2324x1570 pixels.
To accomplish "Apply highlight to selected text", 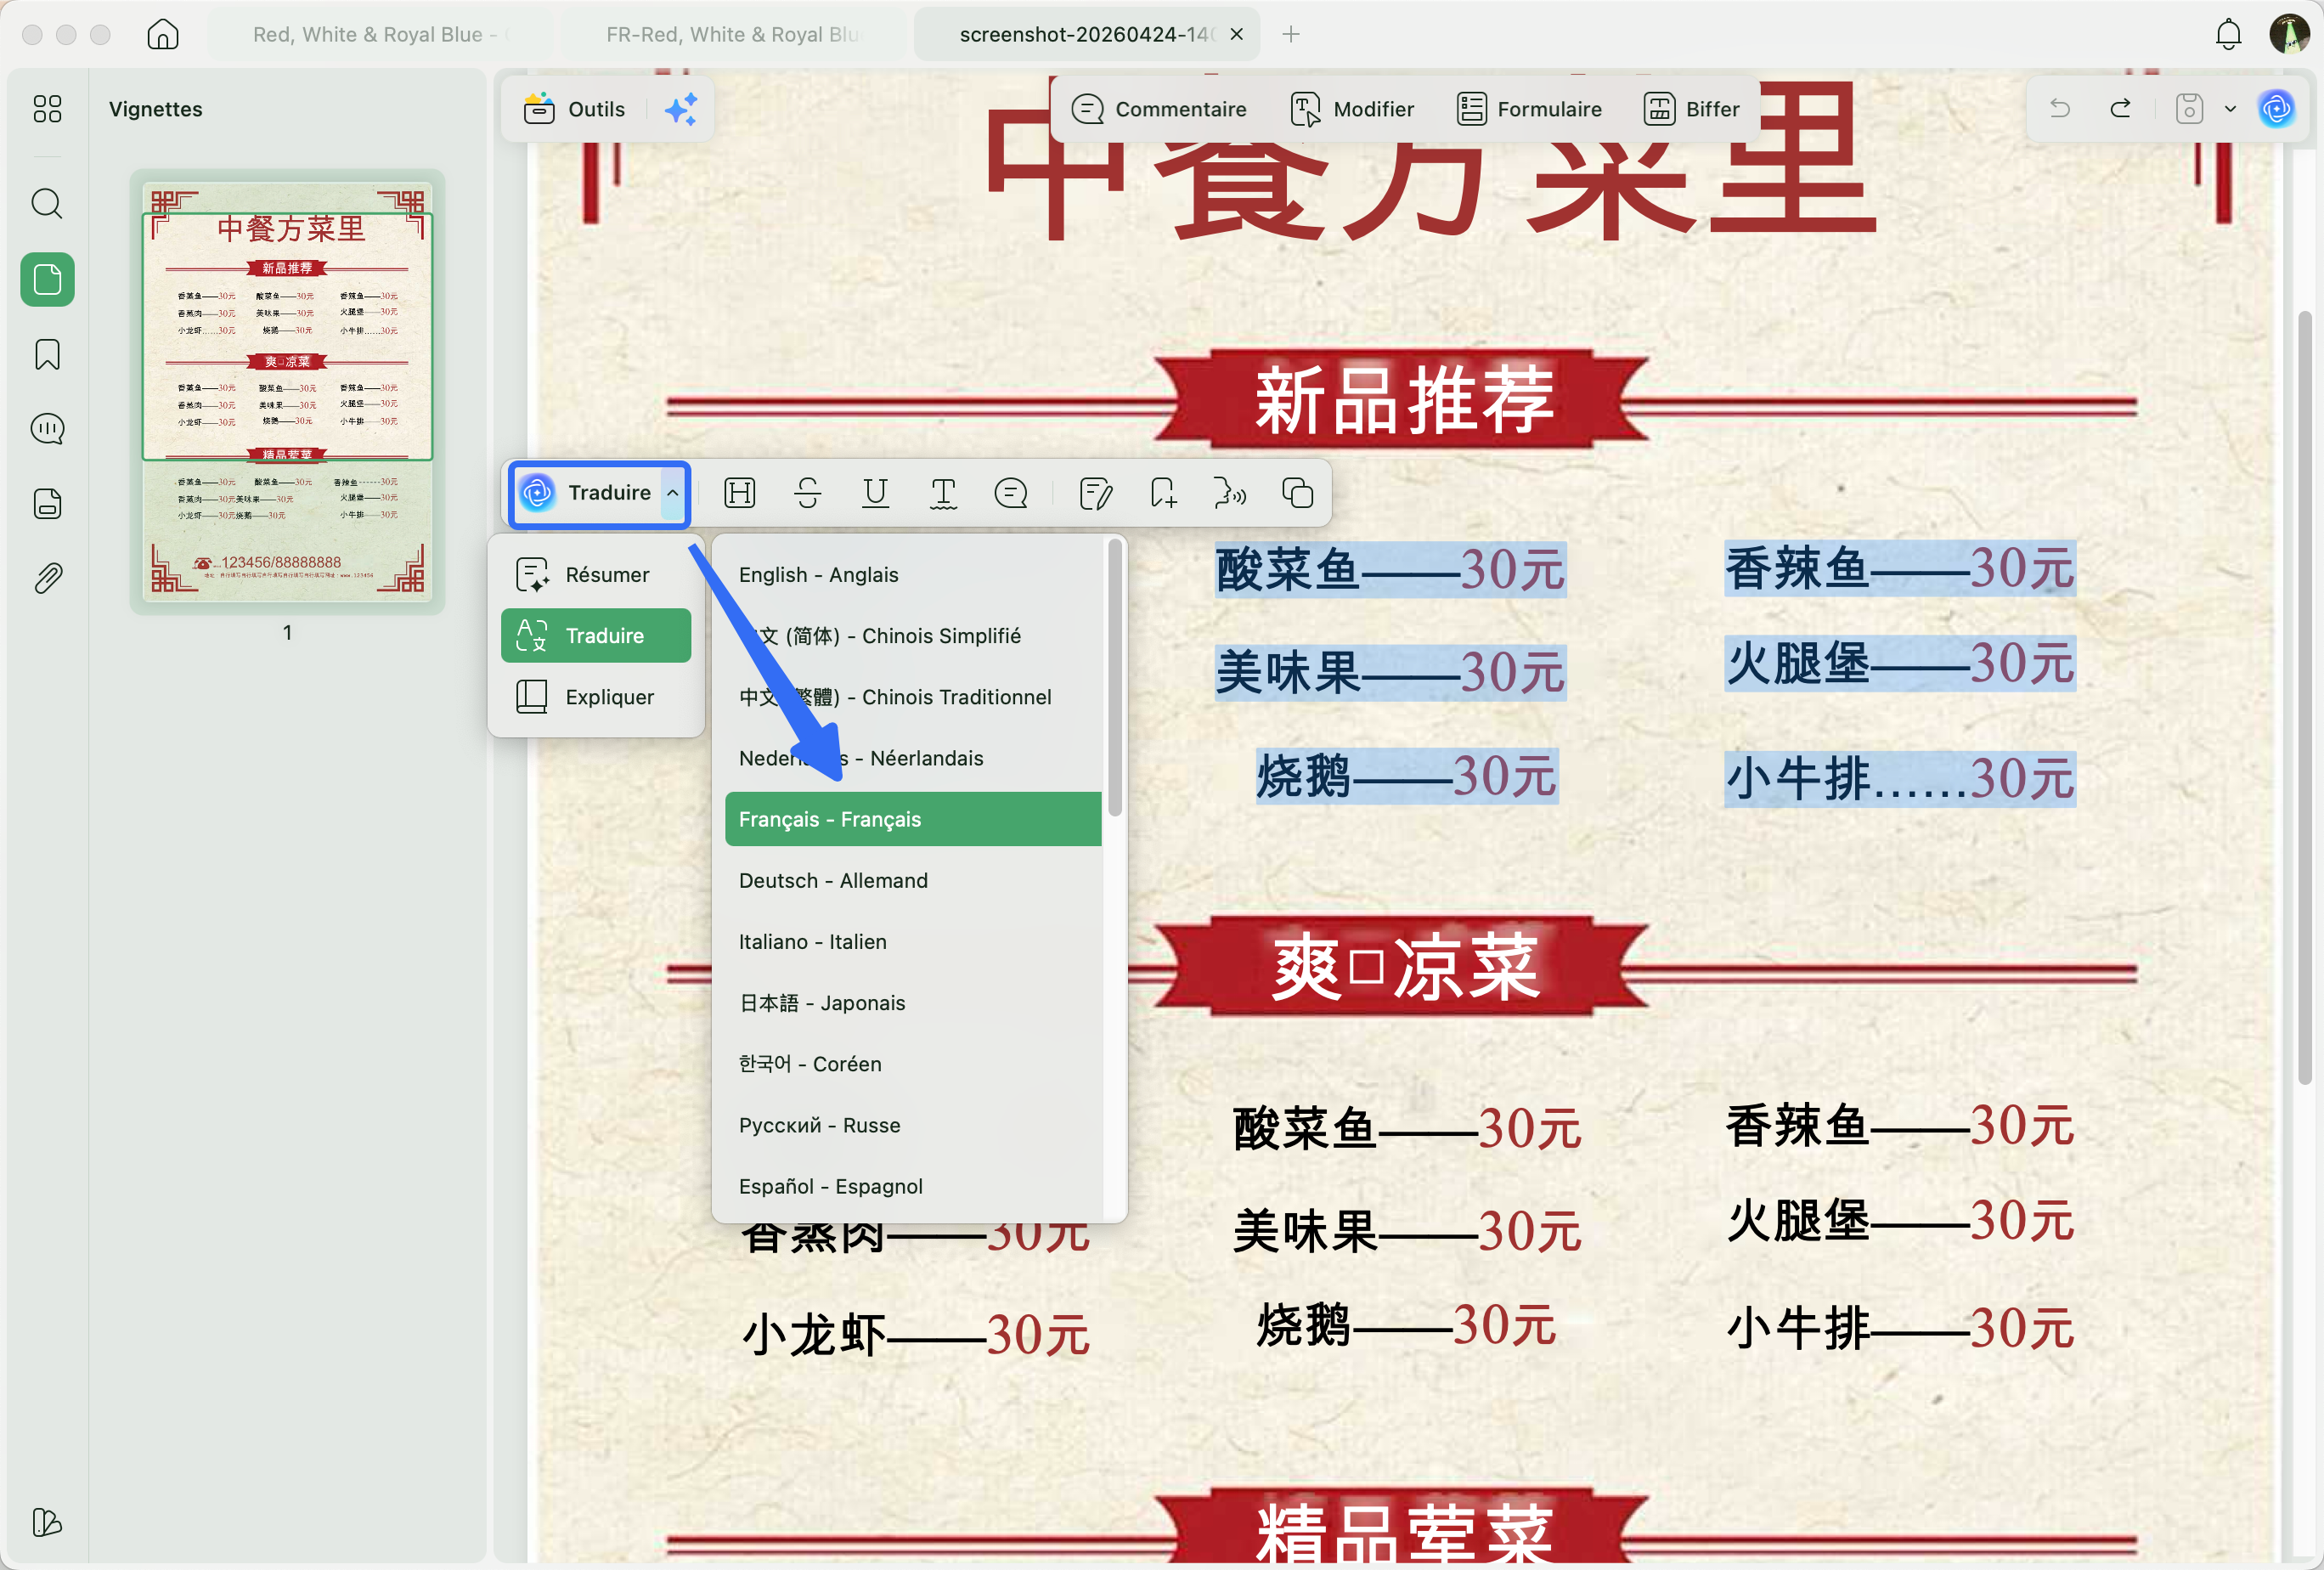I will click(x=740, y=492).
